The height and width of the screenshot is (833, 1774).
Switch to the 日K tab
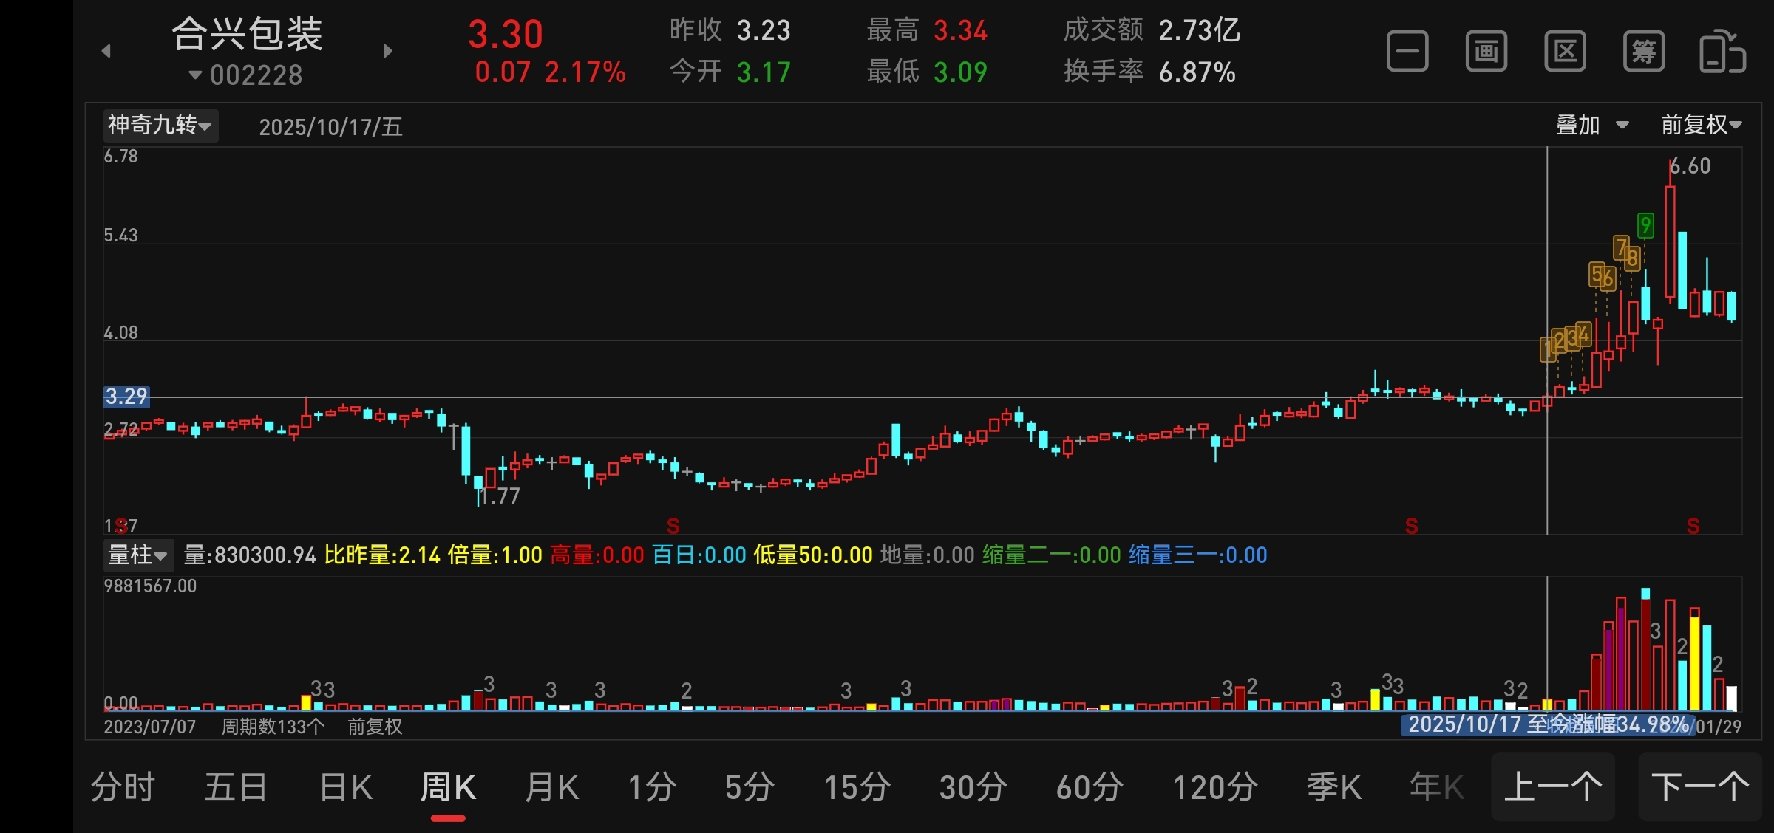point(346,787)
